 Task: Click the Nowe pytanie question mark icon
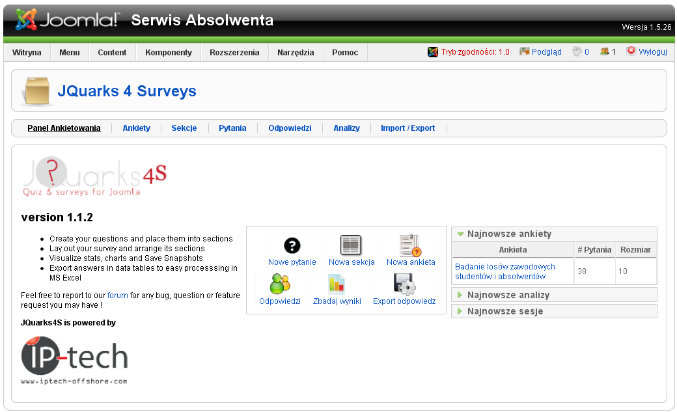(x=292, y=246)
